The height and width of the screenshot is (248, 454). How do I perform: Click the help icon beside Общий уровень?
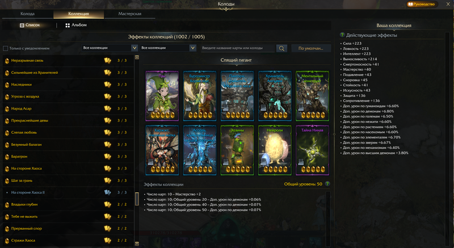click(327, 184)
